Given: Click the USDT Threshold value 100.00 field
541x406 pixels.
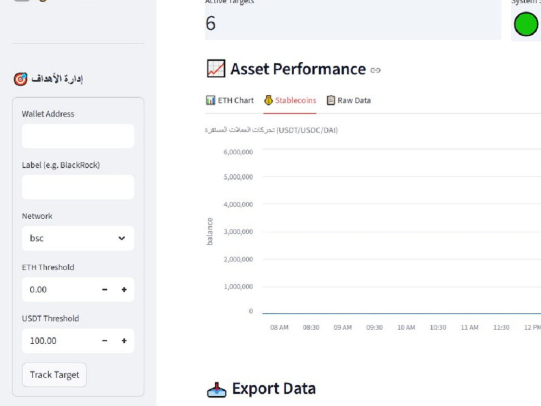Looking at the screenshot, I should click(x=58, y=340).
